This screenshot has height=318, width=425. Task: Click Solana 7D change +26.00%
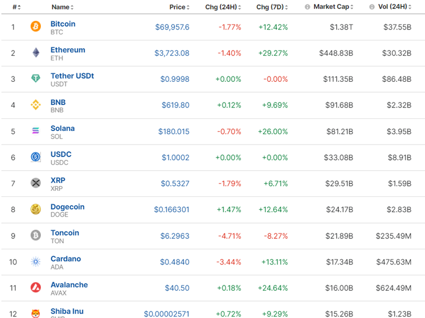272,131
